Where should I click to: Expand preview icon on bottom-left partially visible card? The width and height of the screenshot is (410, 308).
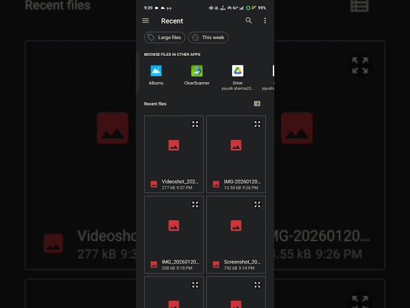(195, 285)
